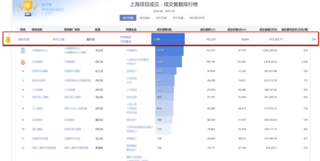The height and width of the screenshot is (161, 320).
Task: Click the rank number 10 cell
Action: (23, 129)
